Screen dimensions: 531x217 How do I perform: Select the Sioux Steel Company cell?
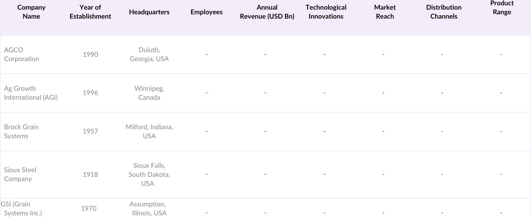pos(20,174)
